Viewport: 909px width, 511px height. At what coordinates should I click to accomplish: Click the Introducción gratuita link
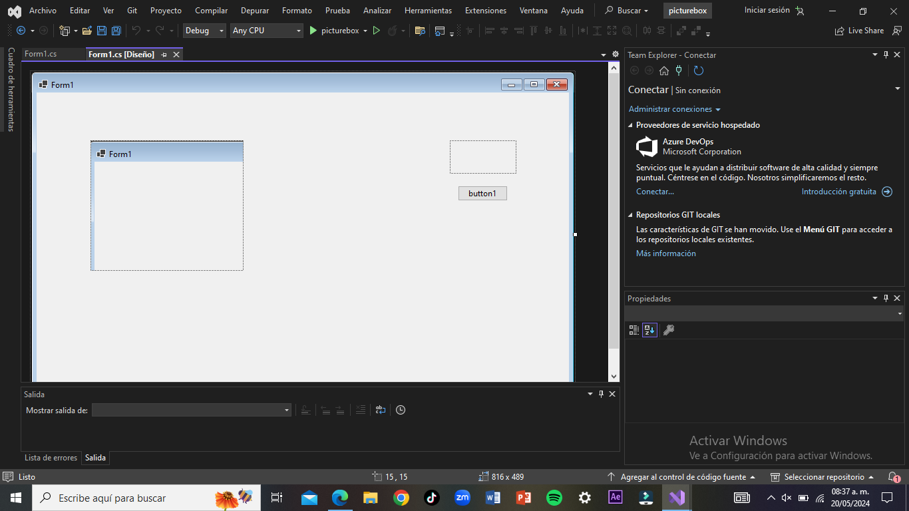838,192
